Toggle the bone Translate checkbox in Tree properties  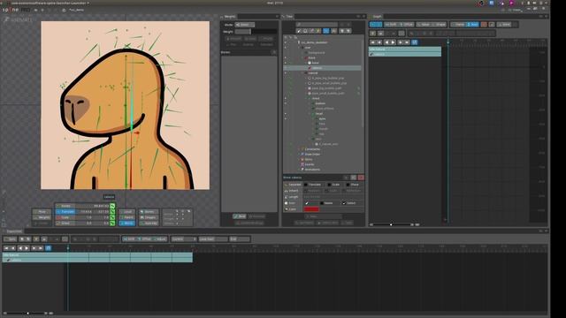tap(306, 185)
